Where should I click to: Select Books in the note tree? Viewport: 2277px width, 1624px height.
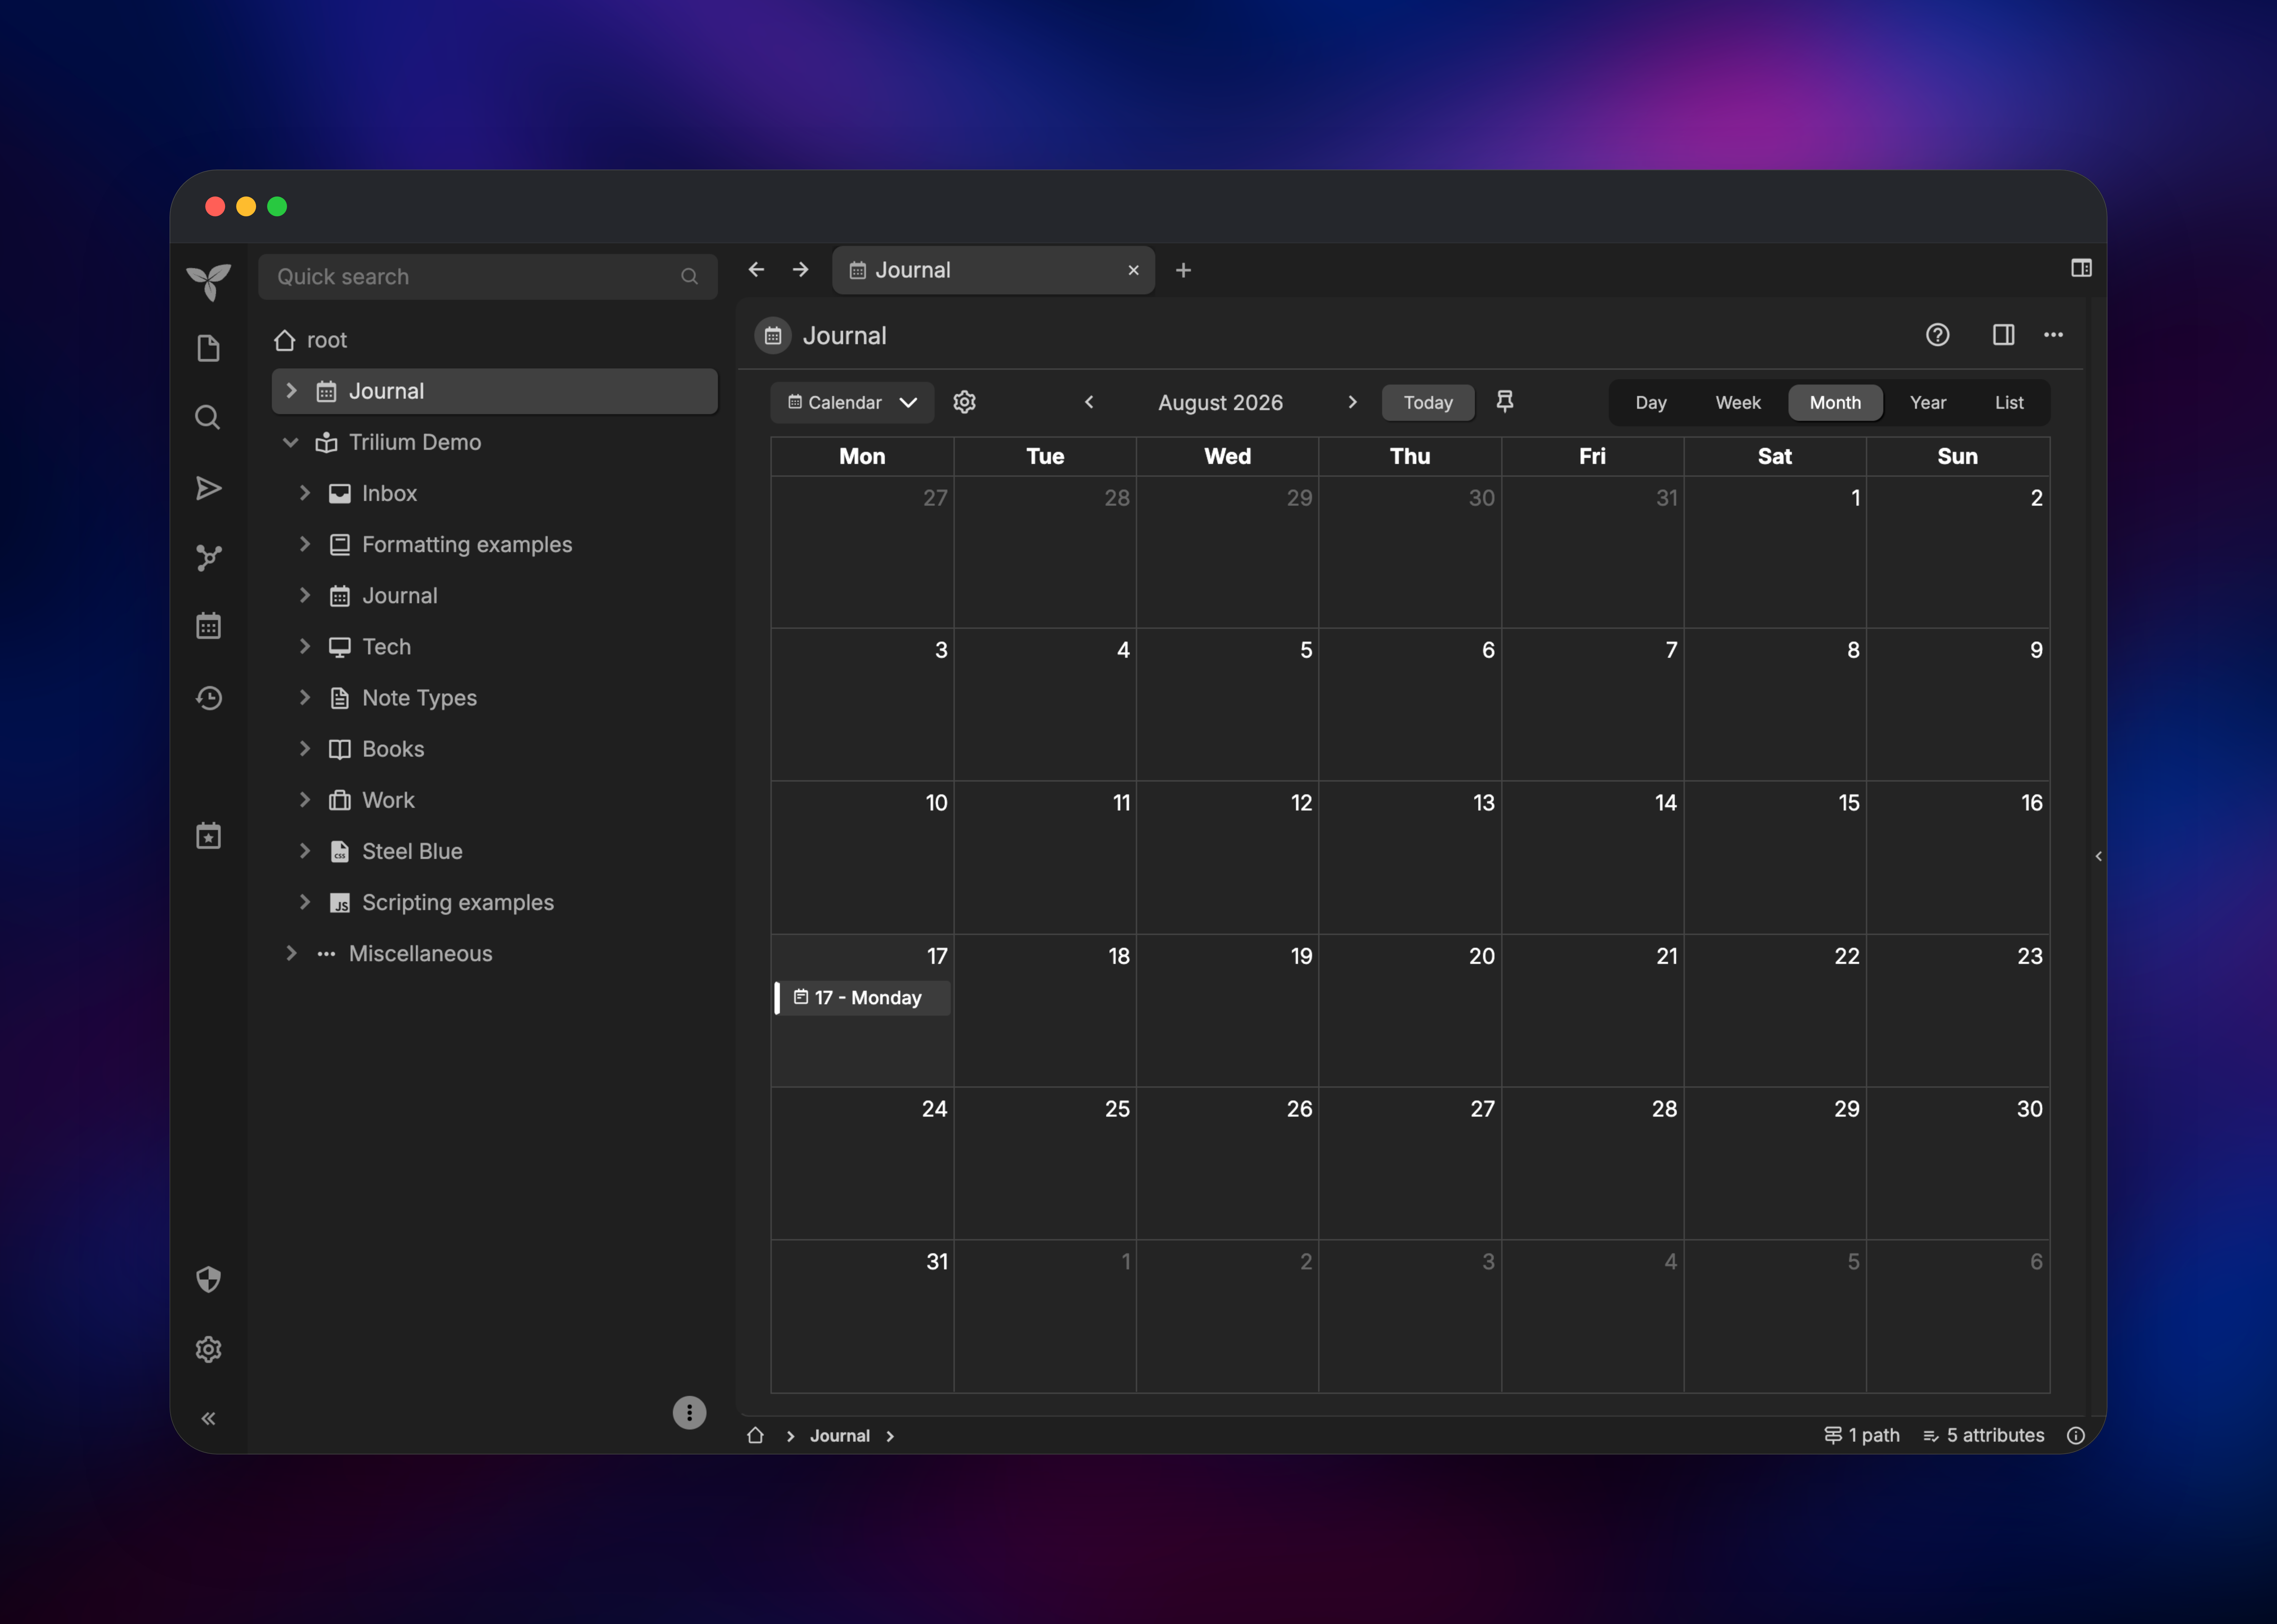tap(393, 749)
